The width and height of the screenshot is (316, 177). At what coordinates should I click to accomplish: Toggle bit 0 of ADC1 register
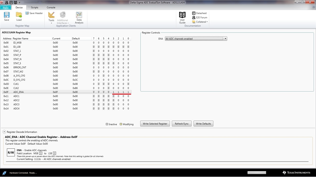click(x=128, y=96)
